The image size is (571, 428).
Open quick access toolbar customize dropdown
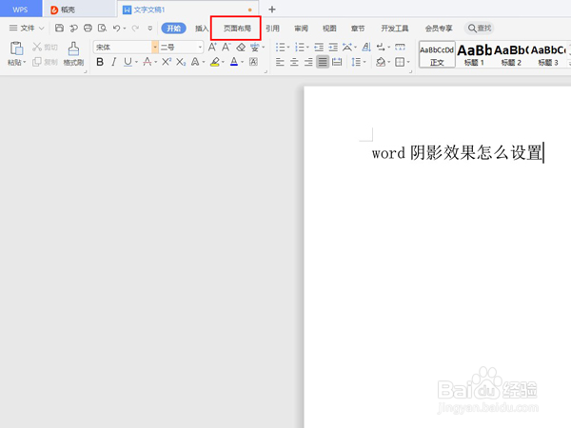pyautogui.click(x=150, y=28)
